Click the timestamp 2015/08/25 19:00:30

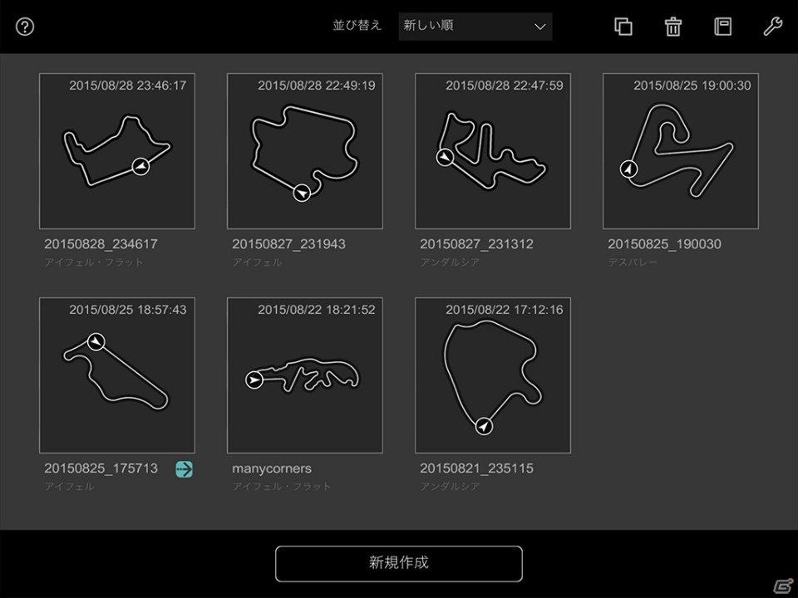coord(692,86)
